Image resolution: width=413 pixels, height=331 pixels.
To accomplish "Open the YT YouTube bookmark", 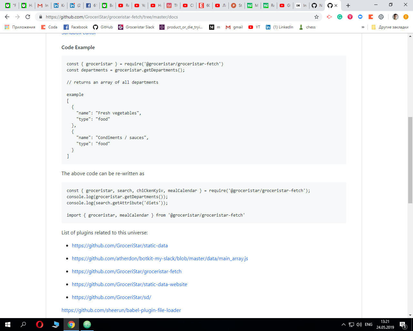I will click(x=254, y=27).
